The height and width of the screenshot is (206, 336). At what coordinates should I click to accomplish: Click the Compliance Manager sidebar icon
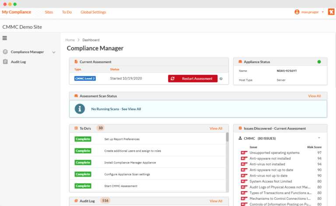[x=5, y=52]
